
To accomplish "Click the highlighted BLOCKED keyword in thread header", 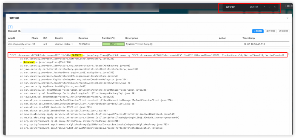I will pos(76,55).
